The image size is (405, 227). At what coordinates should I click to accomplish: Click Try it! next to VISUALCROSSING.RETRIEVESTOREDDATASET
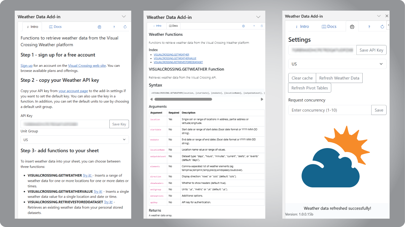(x=108, y=202)
